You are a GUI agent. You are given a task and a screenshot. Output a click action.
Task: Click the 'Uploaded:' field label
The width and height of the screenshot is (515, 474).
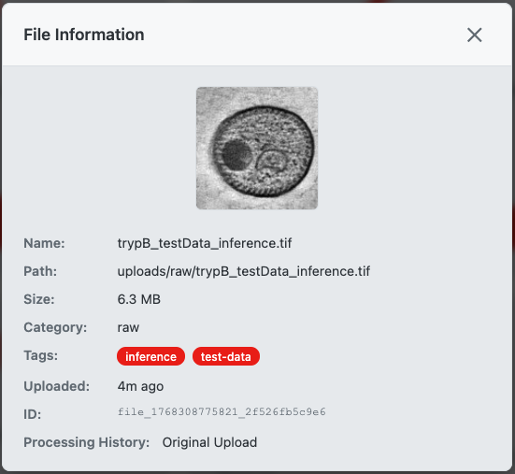(x=56, y=386)
